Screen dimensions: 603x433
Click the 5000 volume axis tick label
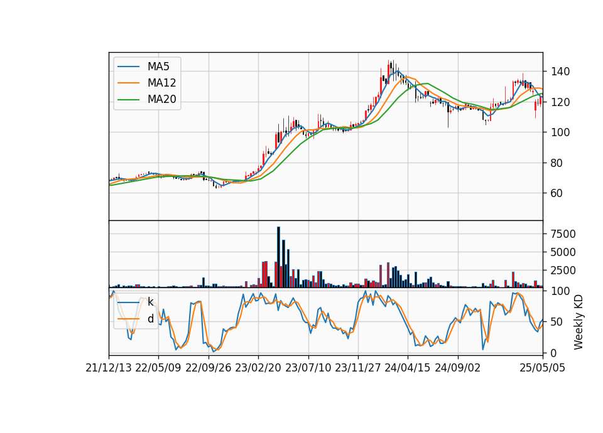click(563, 252)
